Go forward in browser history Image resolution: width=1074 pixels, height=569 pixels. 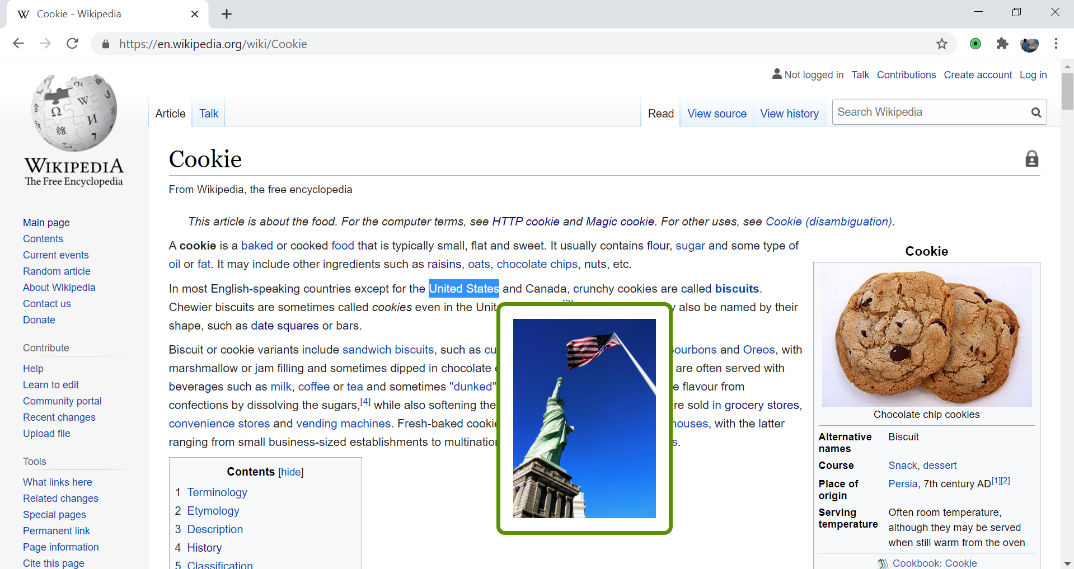[45, 44]
